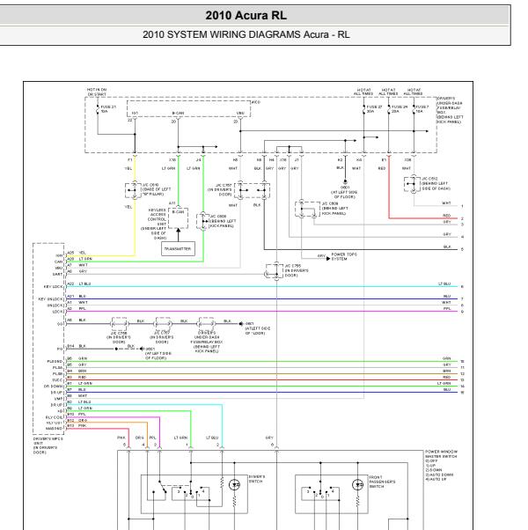
Task: Click the G501 ground label under the K2 wire
Action: pos(344,192)
